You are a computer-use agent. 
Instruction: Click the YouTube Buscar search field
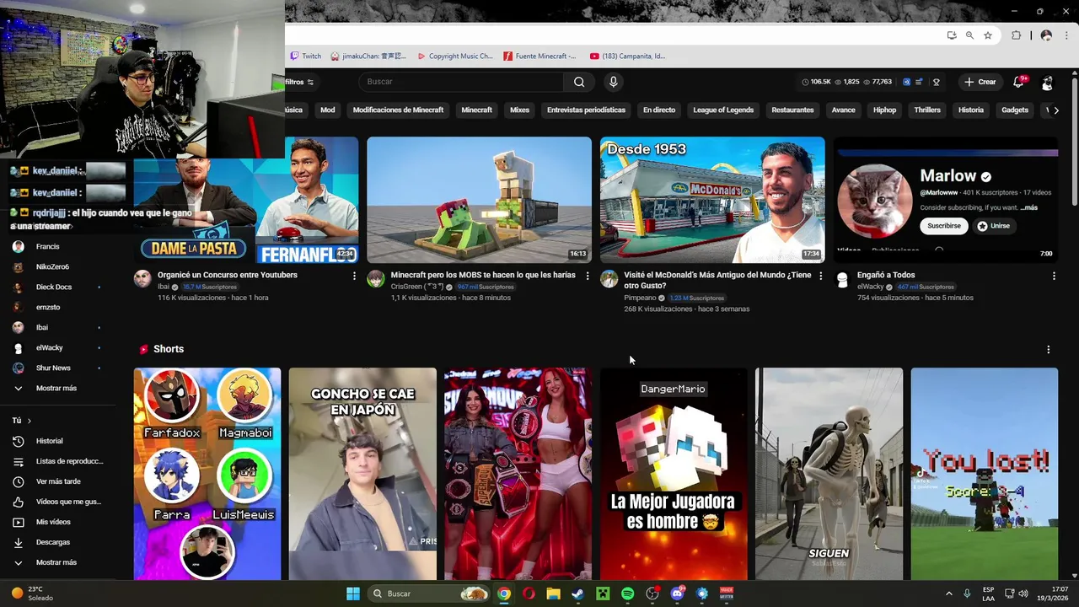pyautogui.click(x=461, y=82)
